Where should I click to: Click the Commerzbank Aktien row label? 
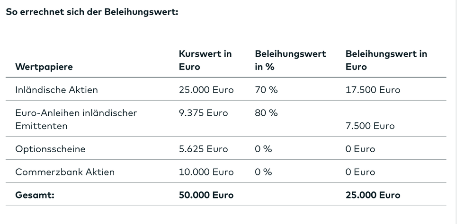click(65, 172)
